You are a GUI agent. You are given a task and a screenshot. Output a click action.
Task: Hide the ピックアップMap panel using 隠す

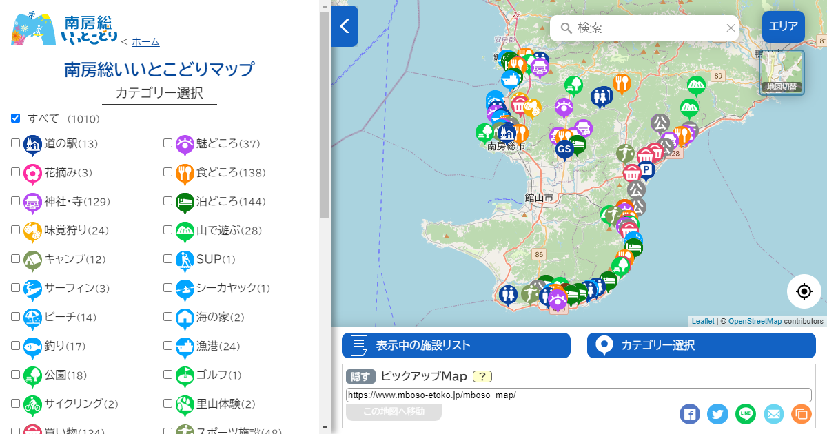pos(360,377)
